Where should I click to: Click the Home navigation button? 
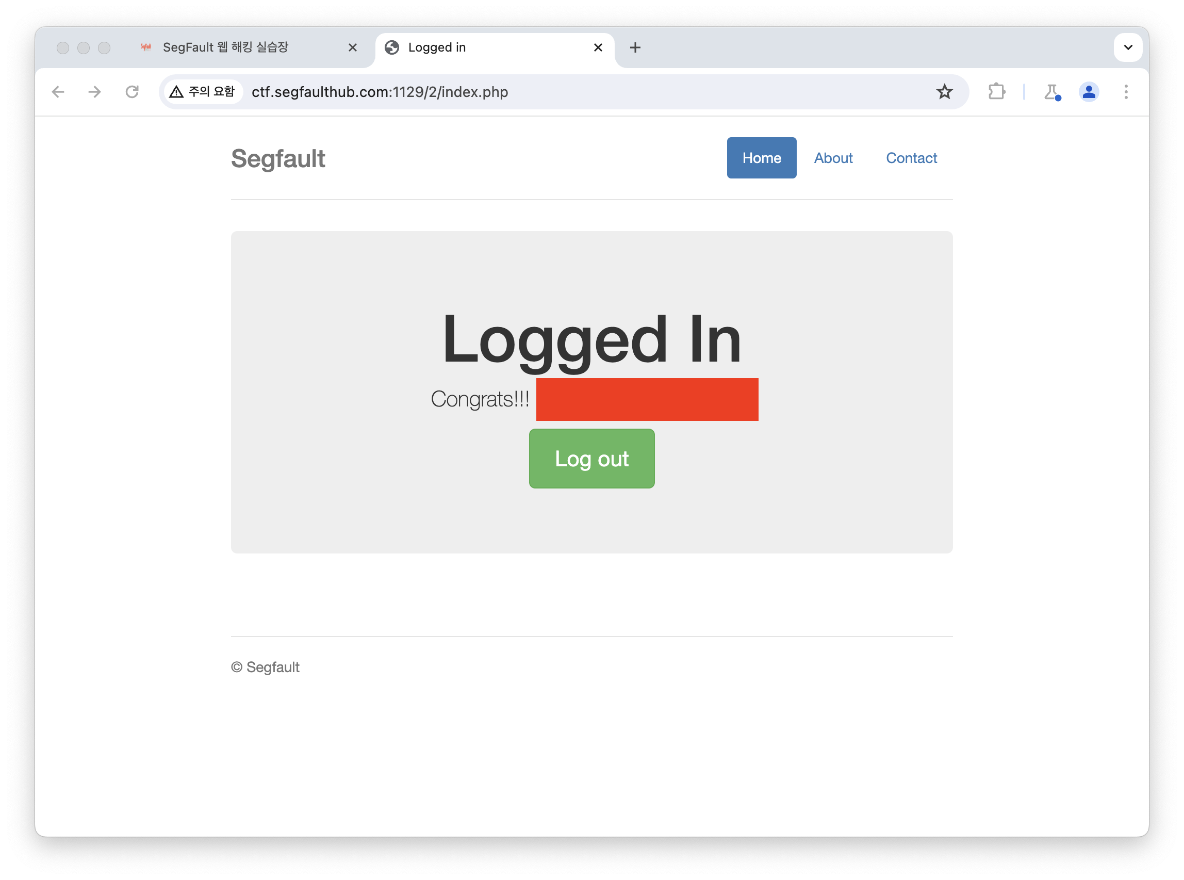point(762,158)
